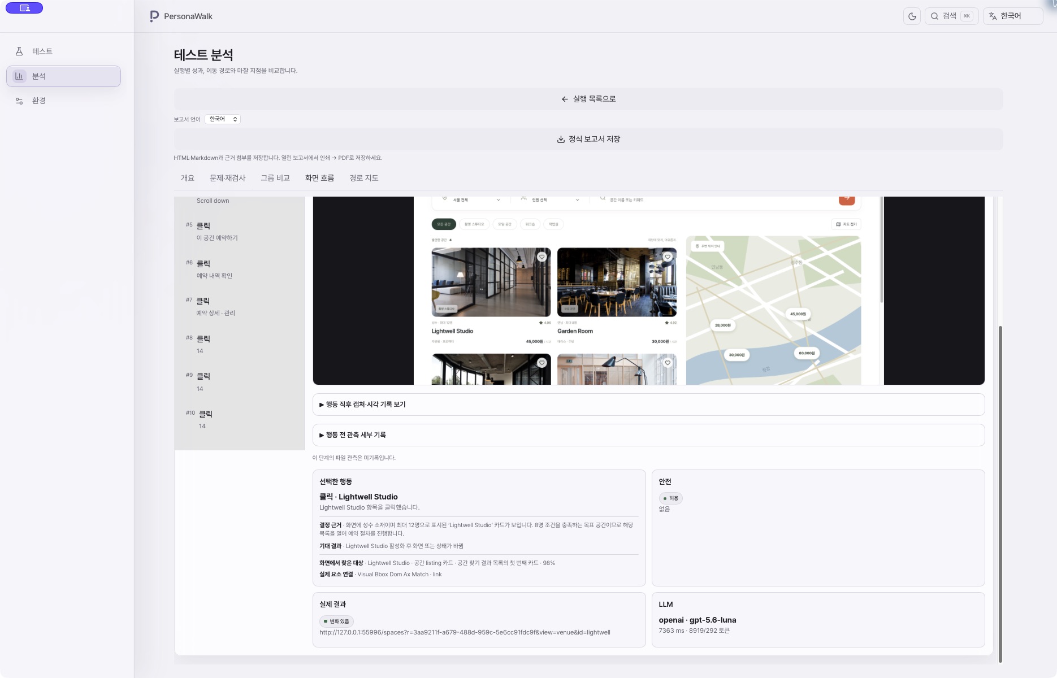This screenshot has width=1057, height=678.
Task: Open the 보고서 언어 한국어 dropdown
Action: [223, 119]
